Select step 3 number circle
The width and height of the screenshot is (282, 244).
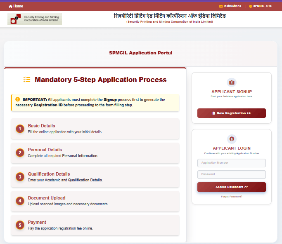coord(20,177)
